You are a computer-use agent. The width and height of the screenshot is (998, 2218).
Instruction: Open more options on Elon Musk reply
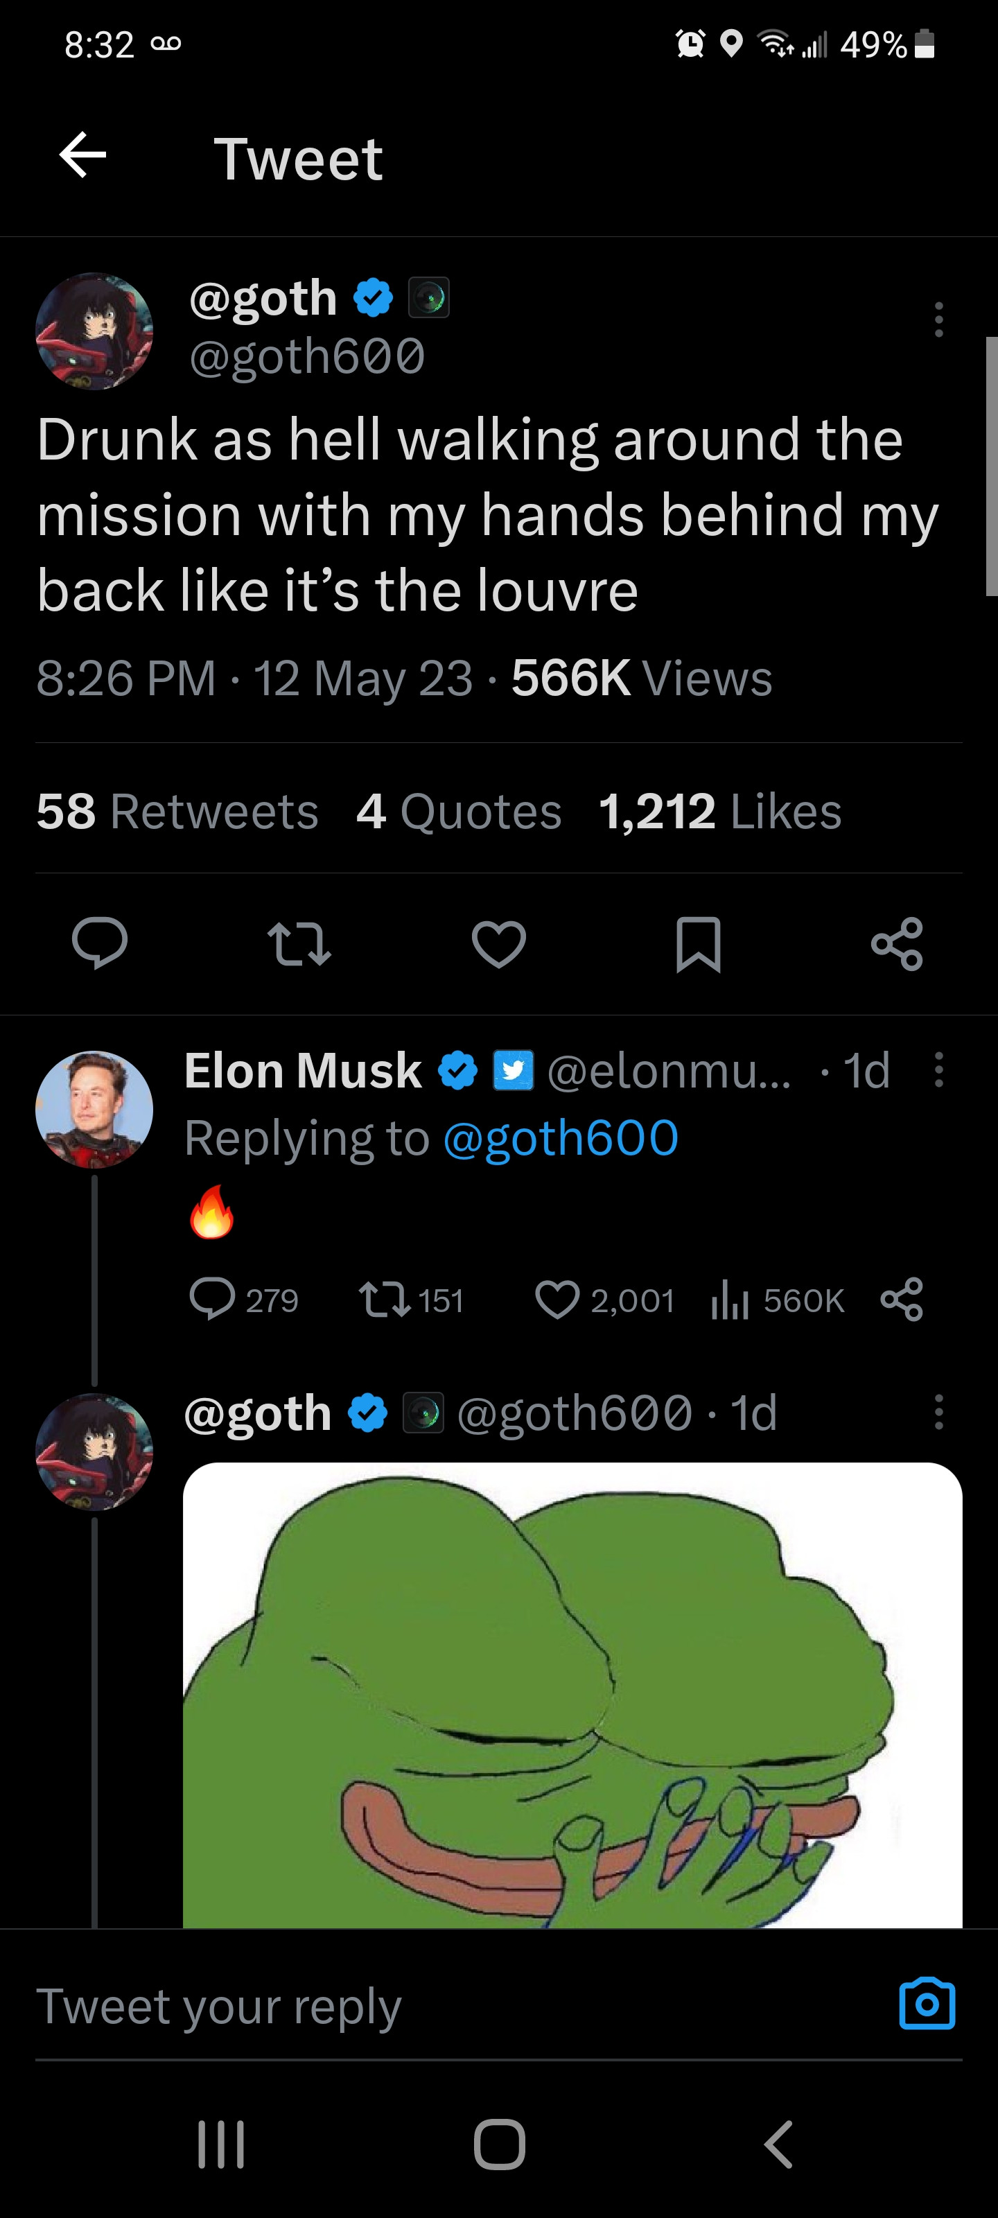pos(938,1070)
